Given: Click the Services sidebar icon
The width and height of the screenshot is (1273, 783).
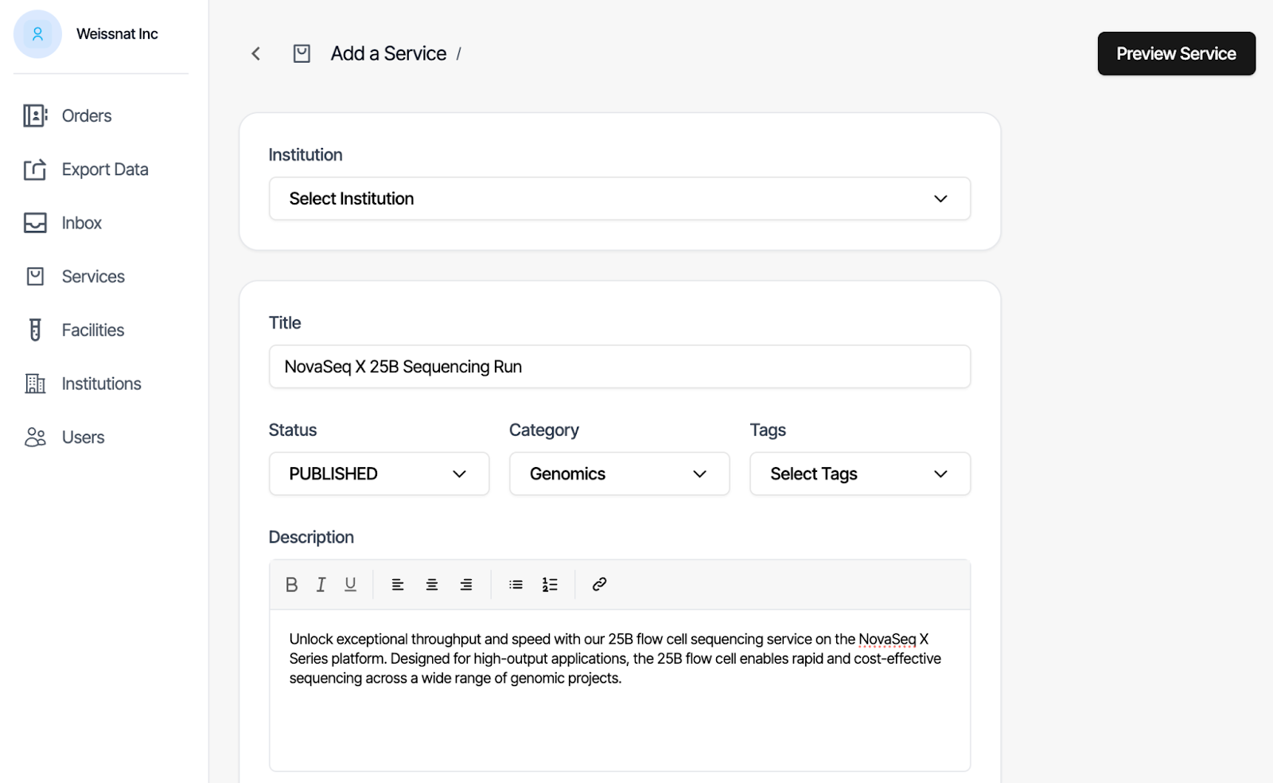Looking at the screenshot, I should click(35, 276).
